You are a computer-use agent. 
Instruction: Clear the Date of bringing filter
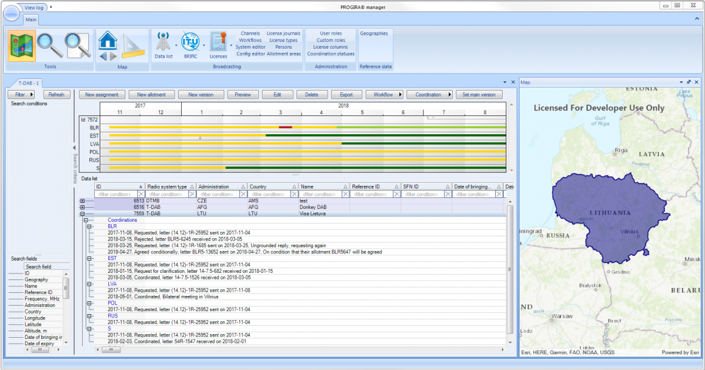(499, 194)
